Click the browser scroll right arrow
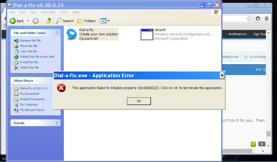The image size is (277, 162). (263, 151)
